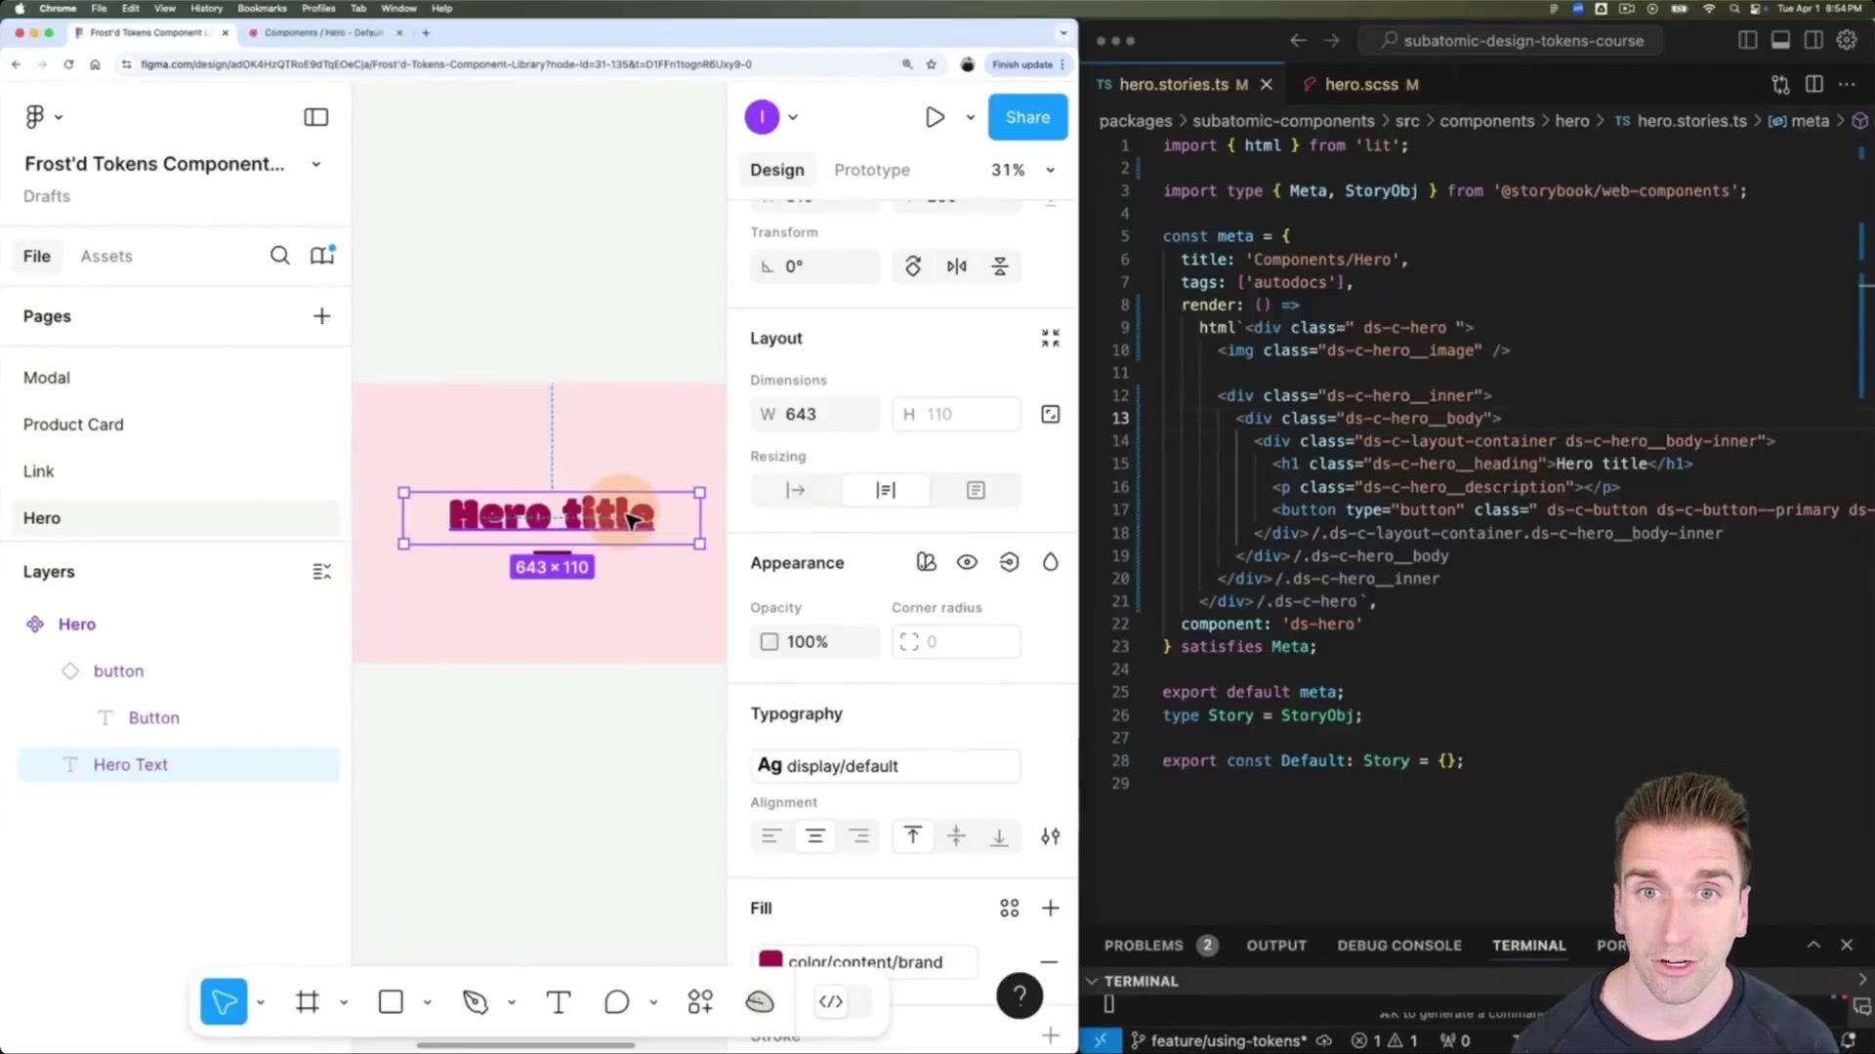Align text to middle vertically

tap(956, 836)
